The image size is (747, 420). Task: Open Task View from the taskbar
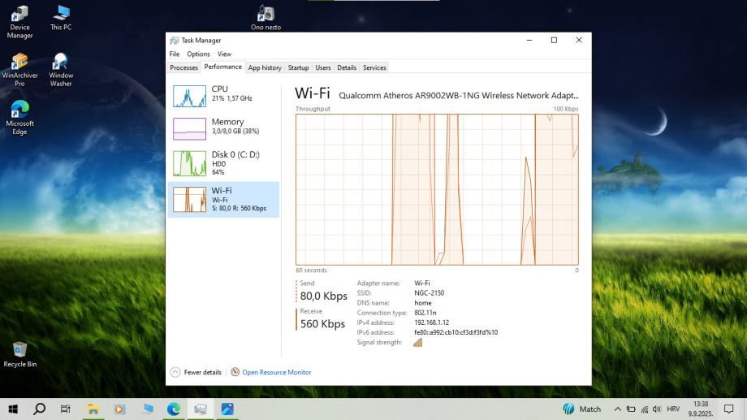[x=65, y=409]
